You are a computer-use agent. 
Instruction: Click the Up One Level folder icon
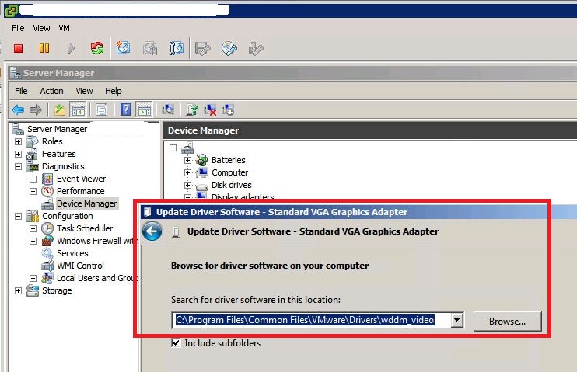[59, 110]
